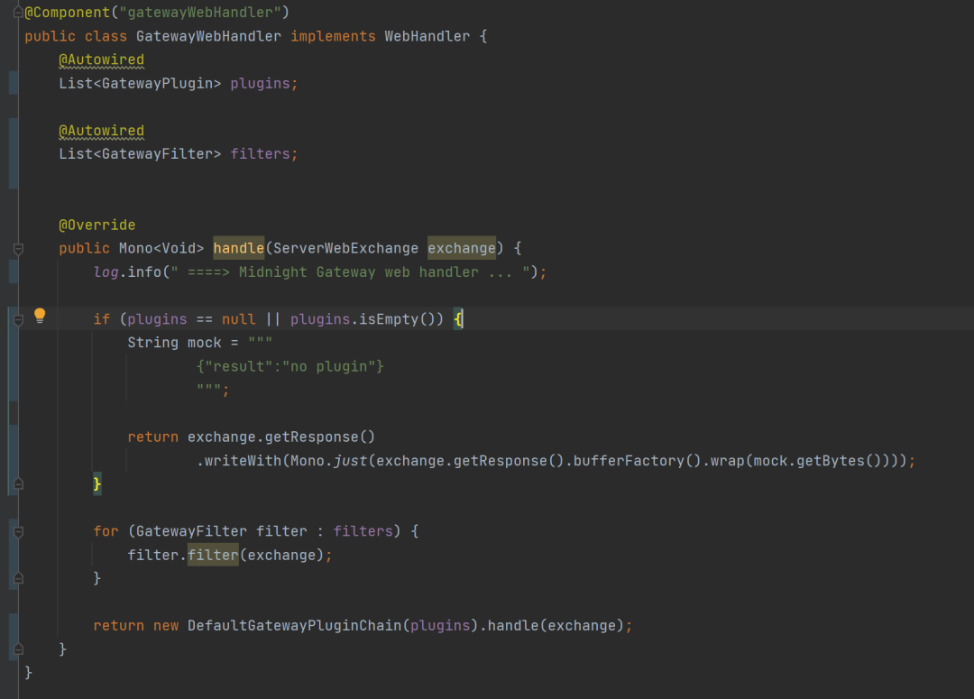Fold the if plugins null block
The height and width of the screenshot is (699, 974).
coord(19,320)
